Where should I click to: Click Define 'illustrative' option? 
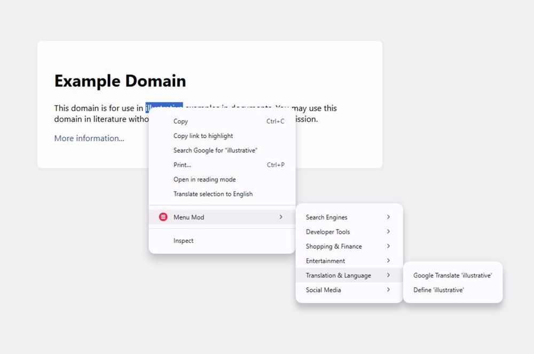click(453, 290)
